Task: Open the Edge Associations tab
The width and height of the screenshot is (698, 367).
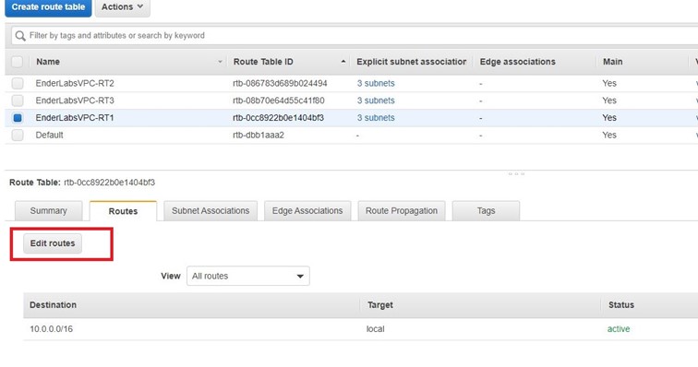Action: click(x=307, y=211)
